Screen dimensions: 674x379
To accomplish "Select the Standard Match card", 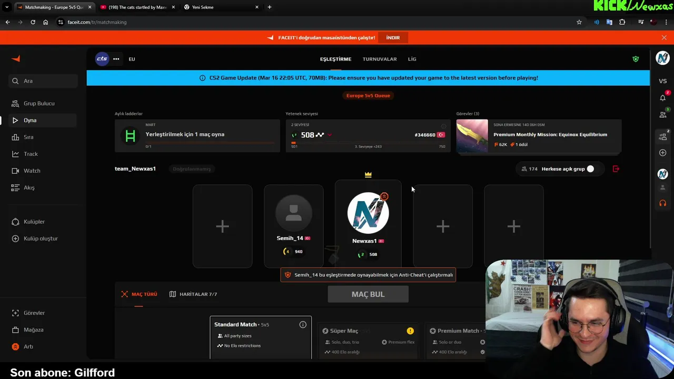I will coord(261,337).
